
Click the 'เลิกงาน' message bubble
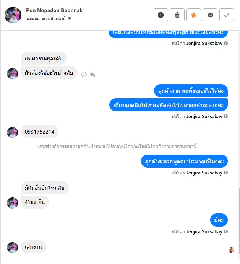(x=33, y=247)
